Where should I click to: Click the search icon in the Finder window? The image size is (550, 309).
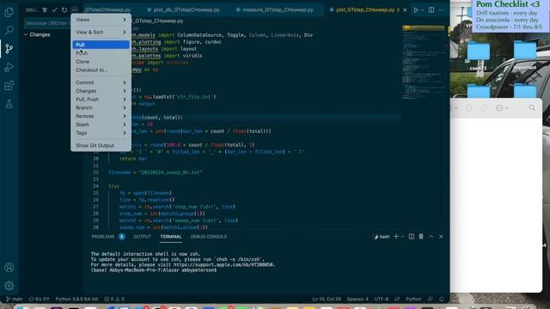532,108
